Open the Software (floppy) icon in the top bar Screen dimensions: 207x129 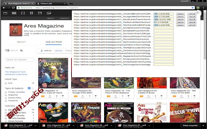click(40, 13)
